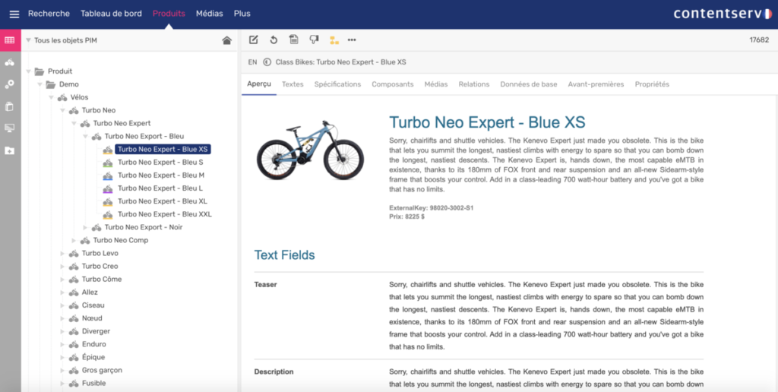The image size is (778, 392).
Task: Expand the Turbo Neo Comp node
Action: [74, 240]
